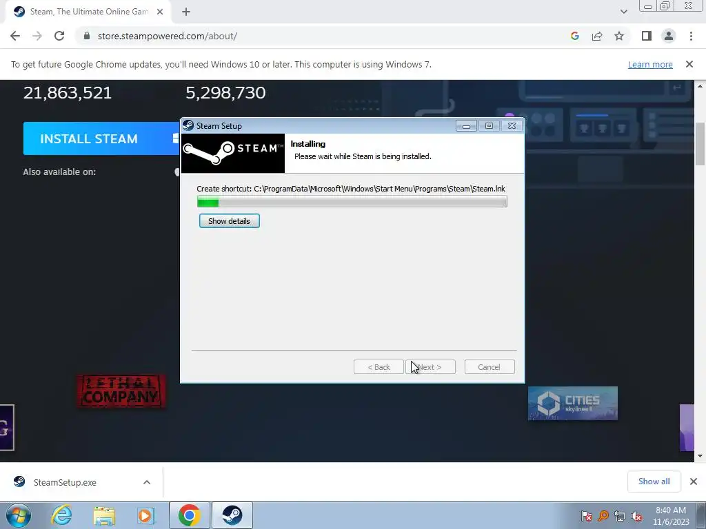Click the SteamSetup.exe download item
The width and height of the screenshot is (706, 529).
(65, 482)
